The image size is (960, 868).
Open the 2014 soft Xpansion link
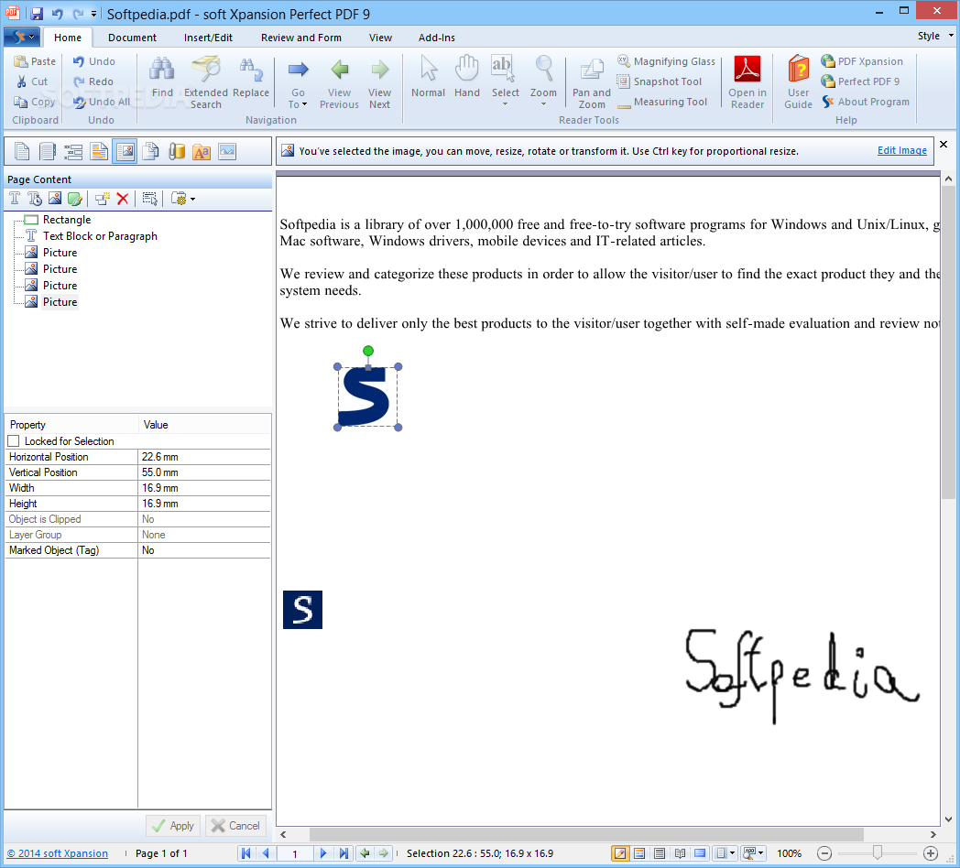coord(57,853)
